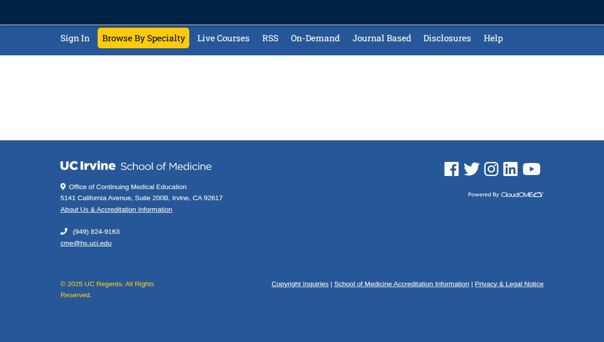Open the Instagram icon in footer
This screenshot has height=342, width=604.
point(491,169)
